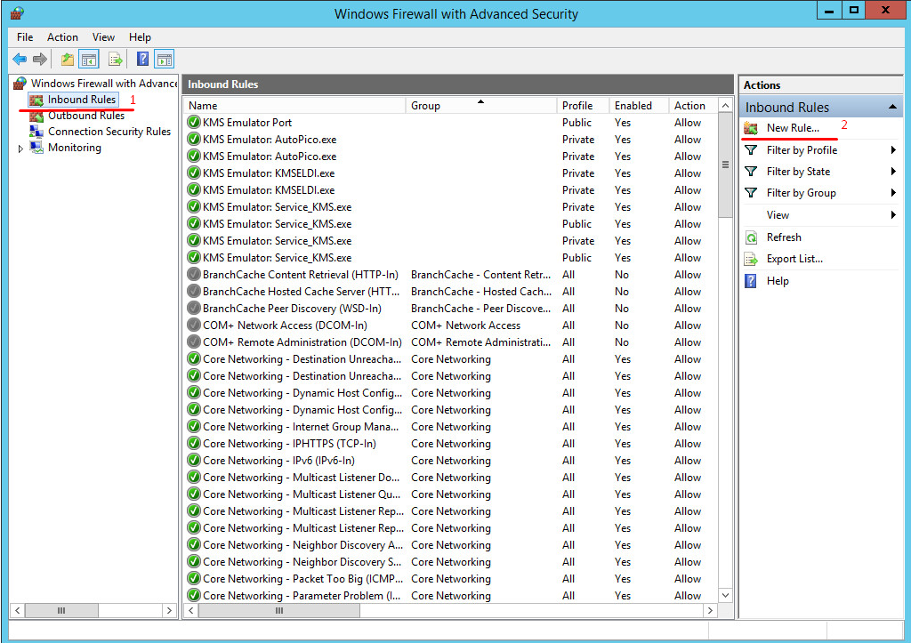This screenshot has height=643, width=911.
Task: Click the console tree horizontal scroll left arrow
Action: click(x=18, y=610)
